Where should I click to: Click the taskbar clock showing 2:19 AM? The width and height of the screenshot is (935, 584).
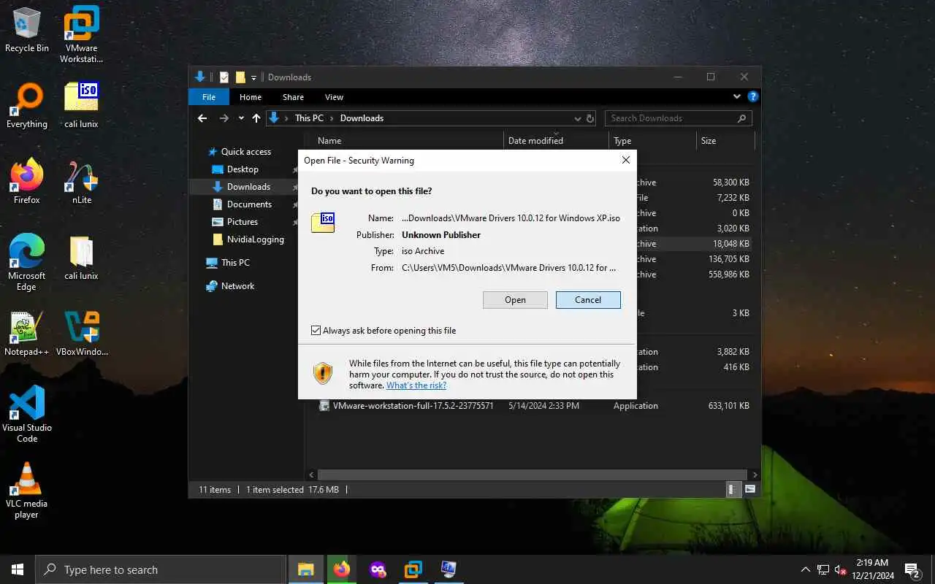(x=872, y=569)
